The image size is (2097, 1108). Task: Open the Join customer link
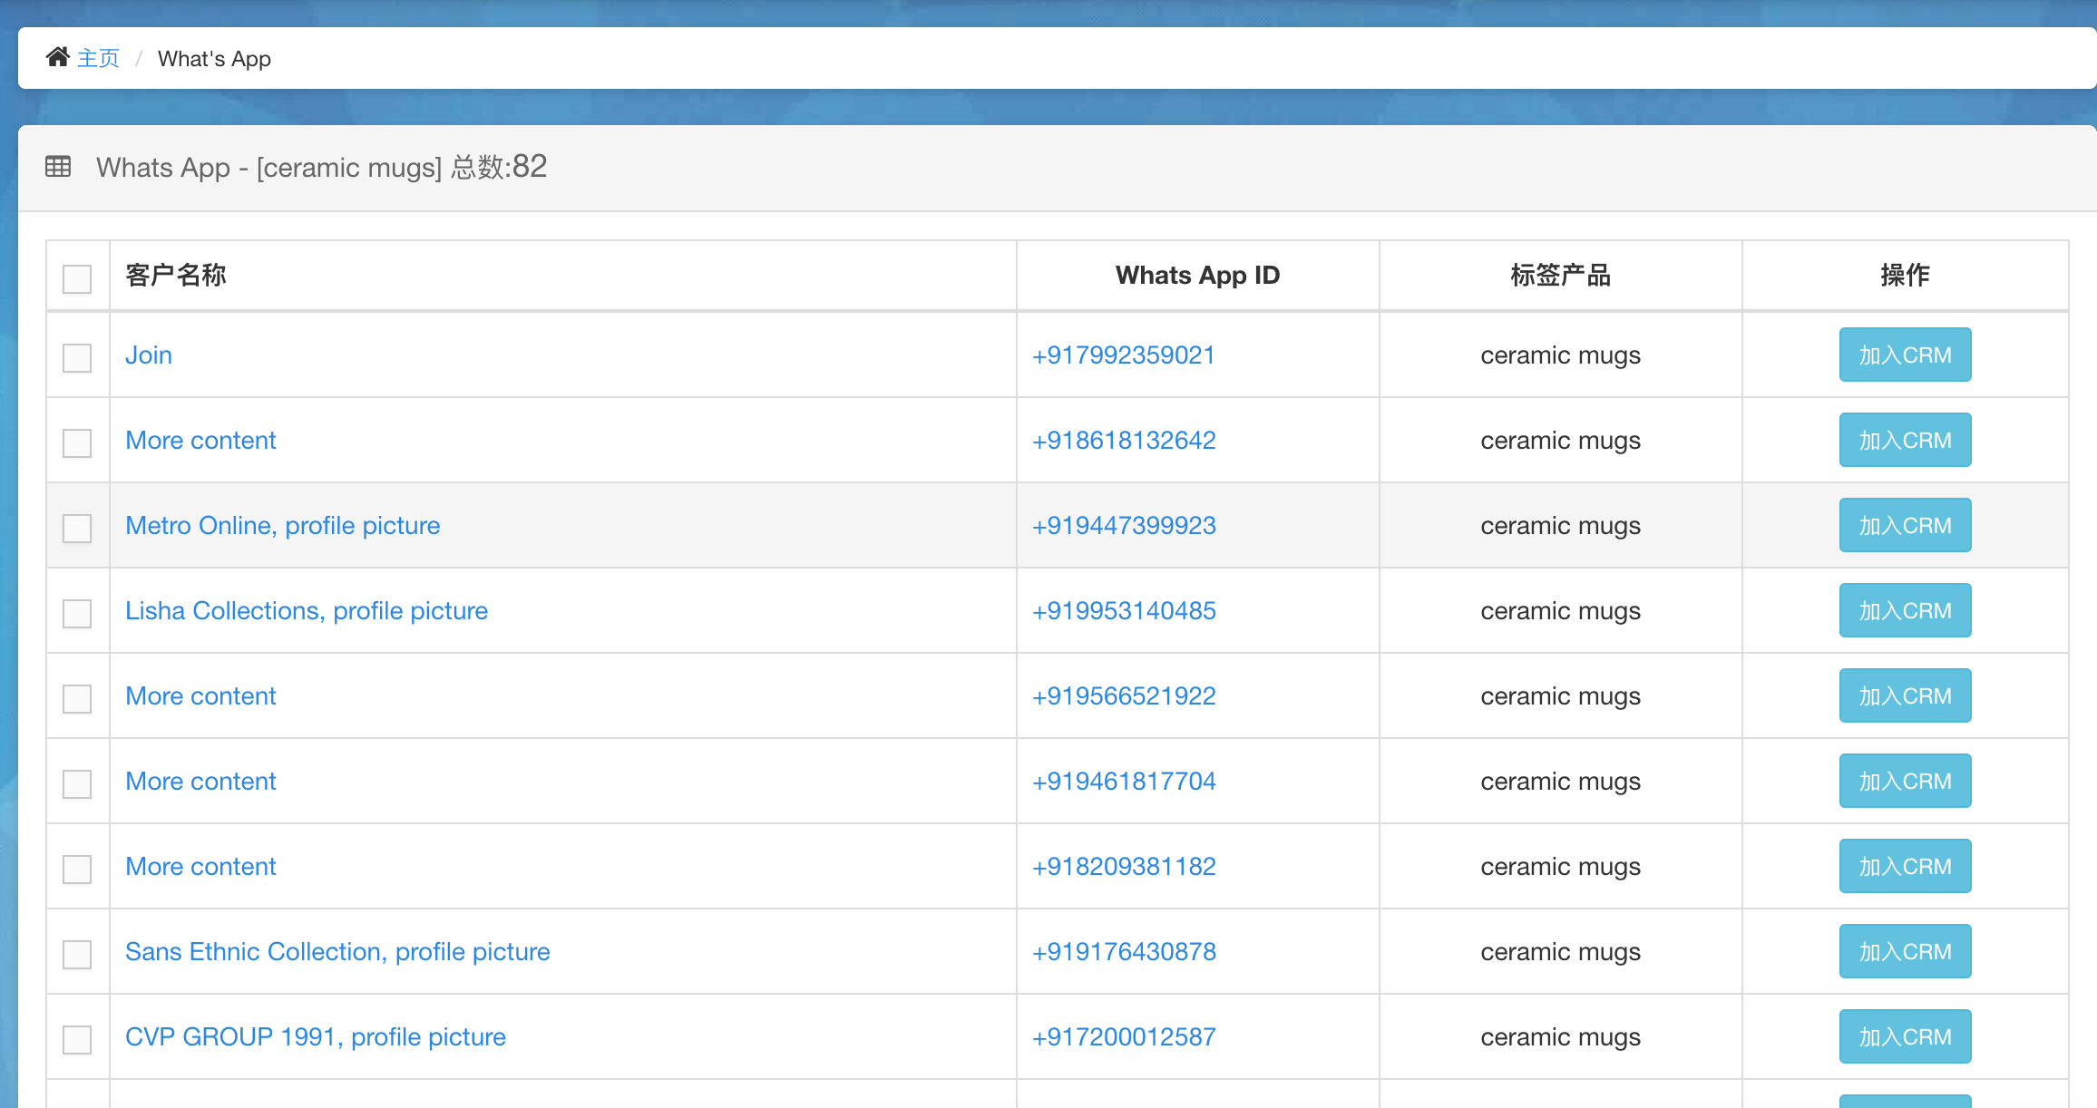click(149, 355)
